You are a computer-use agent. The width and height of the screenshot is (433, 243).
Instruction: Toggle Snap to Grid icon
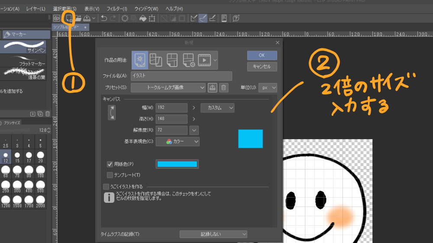(212, 18)
